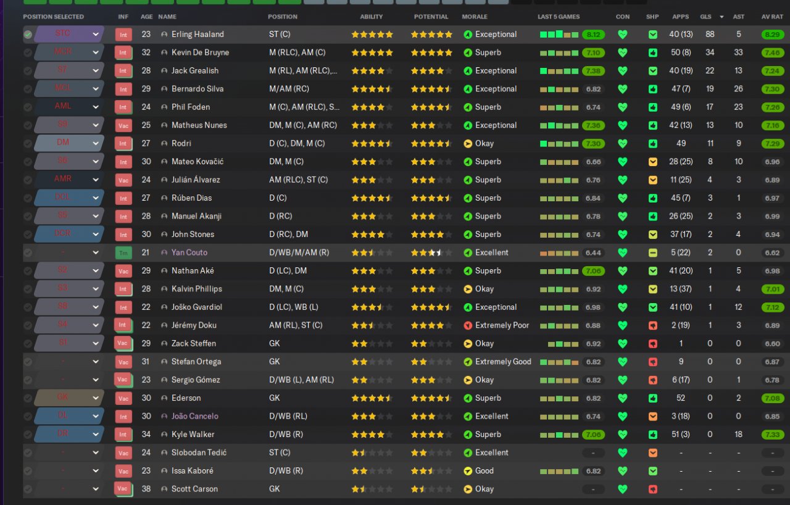Tick the row selector for Kevin De Bruyne
Screen dimensions: 790x505
pyautogui.click(x=28, y=52)
